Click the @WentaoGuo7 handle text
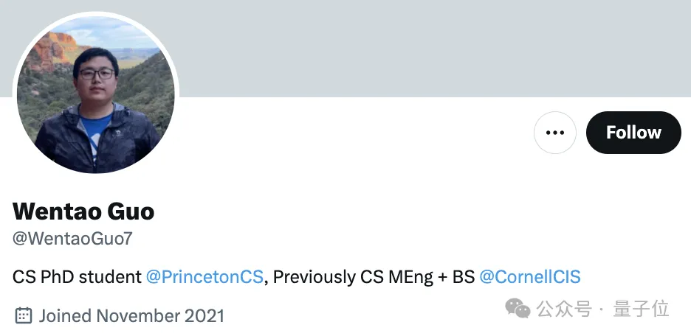The image size is (691, 336). point(72,239)
